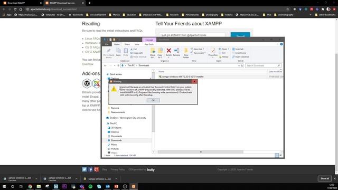Click the Name column header
The image size is (338, 190).
click(162, 72)
